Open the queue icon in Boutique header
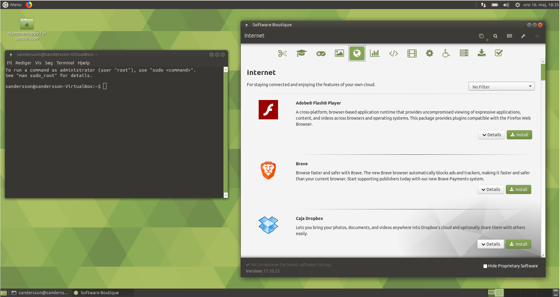 481,36
